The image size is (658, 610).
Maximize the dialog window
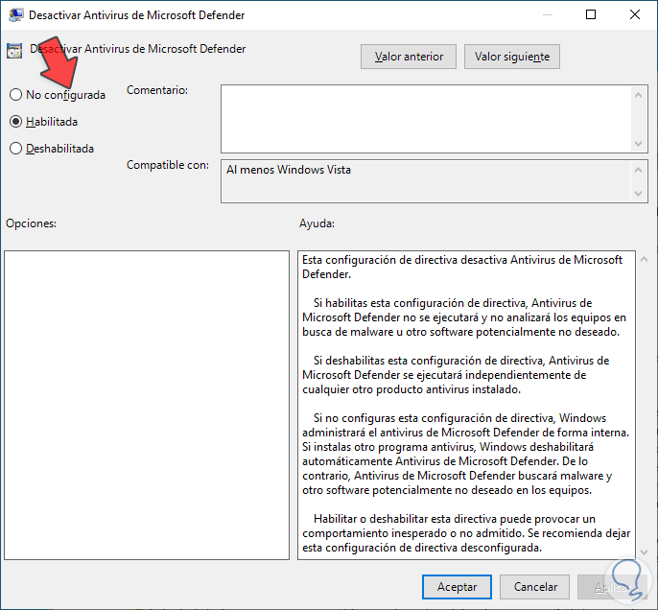tap(591, 14)
